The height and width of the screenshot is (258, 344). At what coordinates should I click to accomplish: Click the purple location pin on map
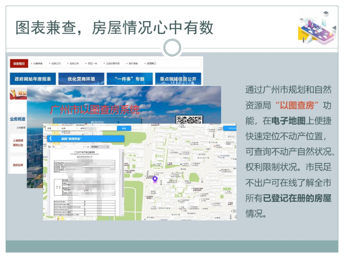pos(155,179)
